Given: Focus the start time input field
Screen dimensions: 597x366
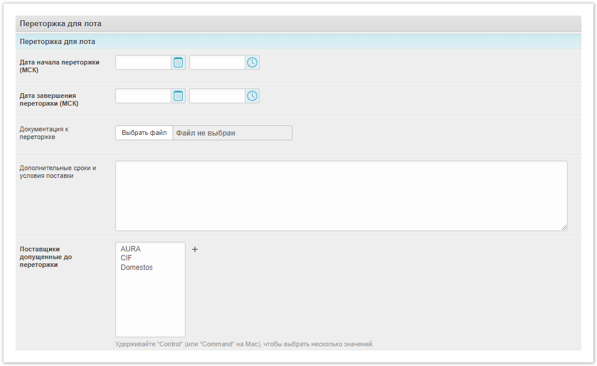Looking at the screenshot, I should [x=217, y=63].
